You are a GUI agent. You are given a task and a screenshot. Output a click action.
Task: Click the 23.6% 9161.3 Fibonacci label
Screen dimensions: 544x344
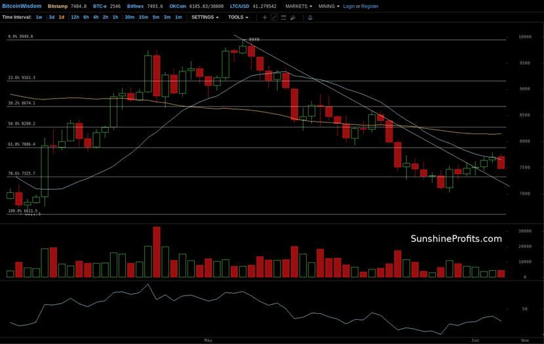click(22, 78)
